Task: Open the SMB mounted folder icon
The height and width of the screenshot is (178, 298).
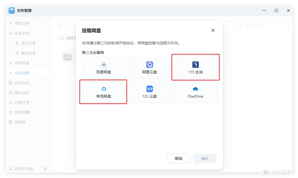Action: [67, 57]
